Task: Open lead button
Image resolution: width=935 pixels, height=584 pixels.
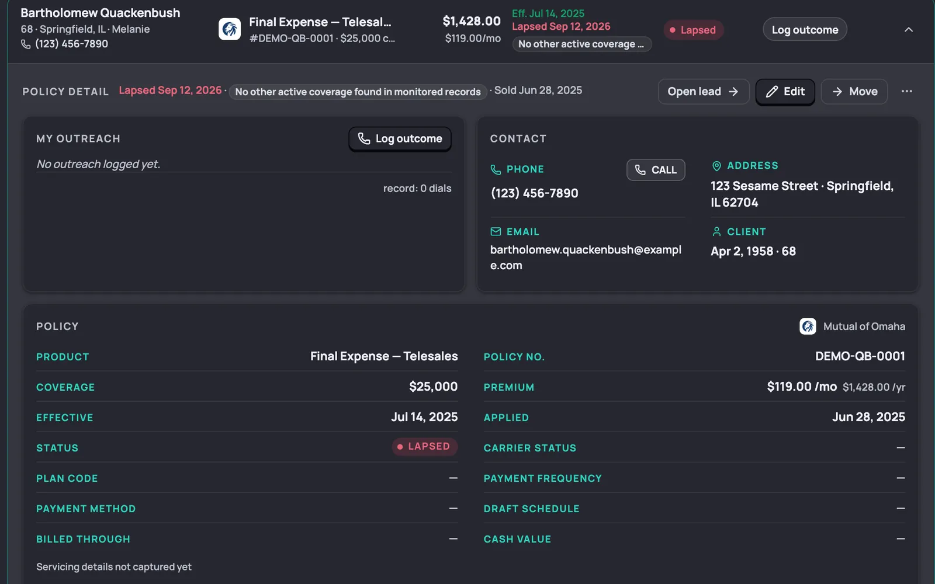Action: tap(703, 92)
